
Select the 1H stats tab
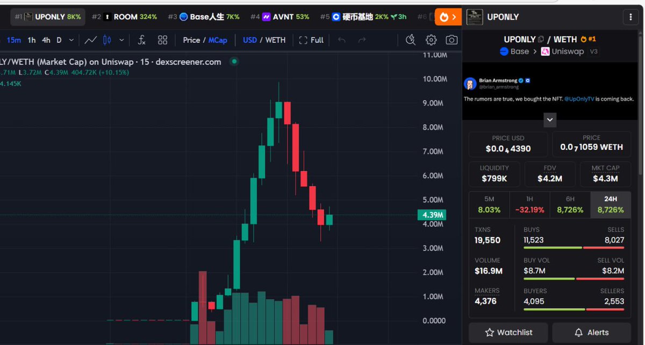tap(529, 204)
